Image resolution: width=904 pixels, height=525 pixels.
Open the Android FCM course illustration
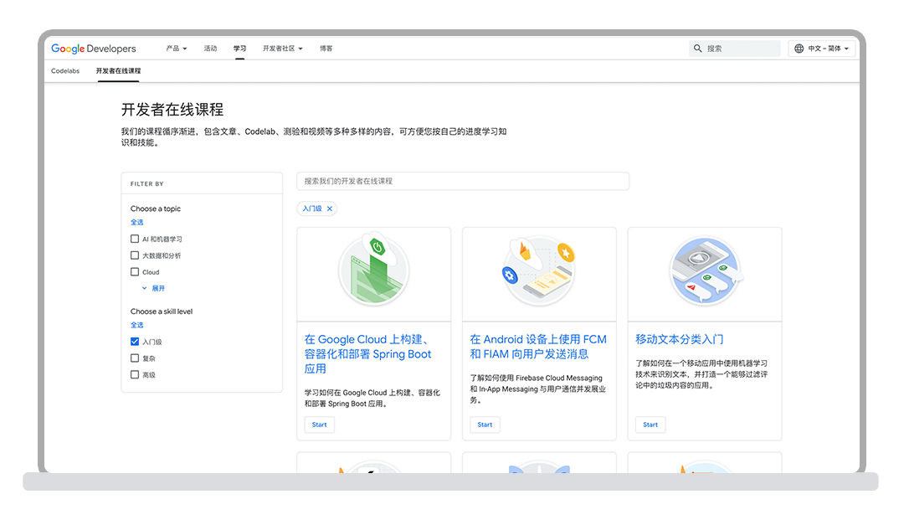[x=539, y=271]
